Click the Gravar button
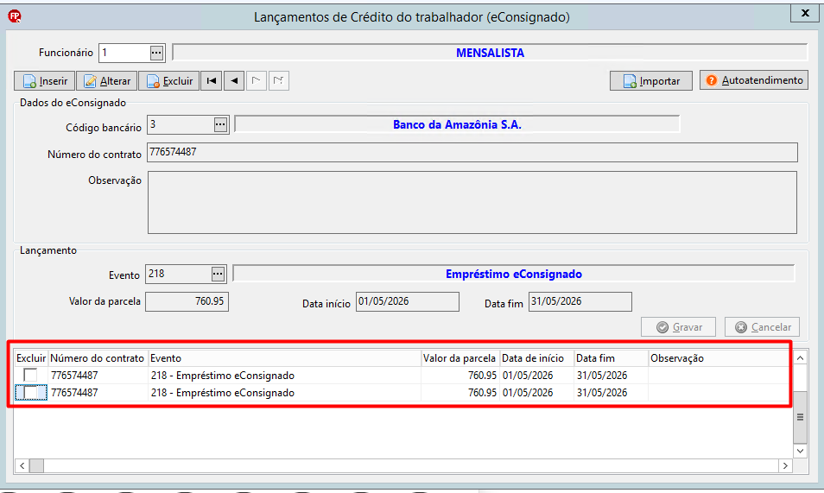The image size is (824, 493). pos(678,327)
